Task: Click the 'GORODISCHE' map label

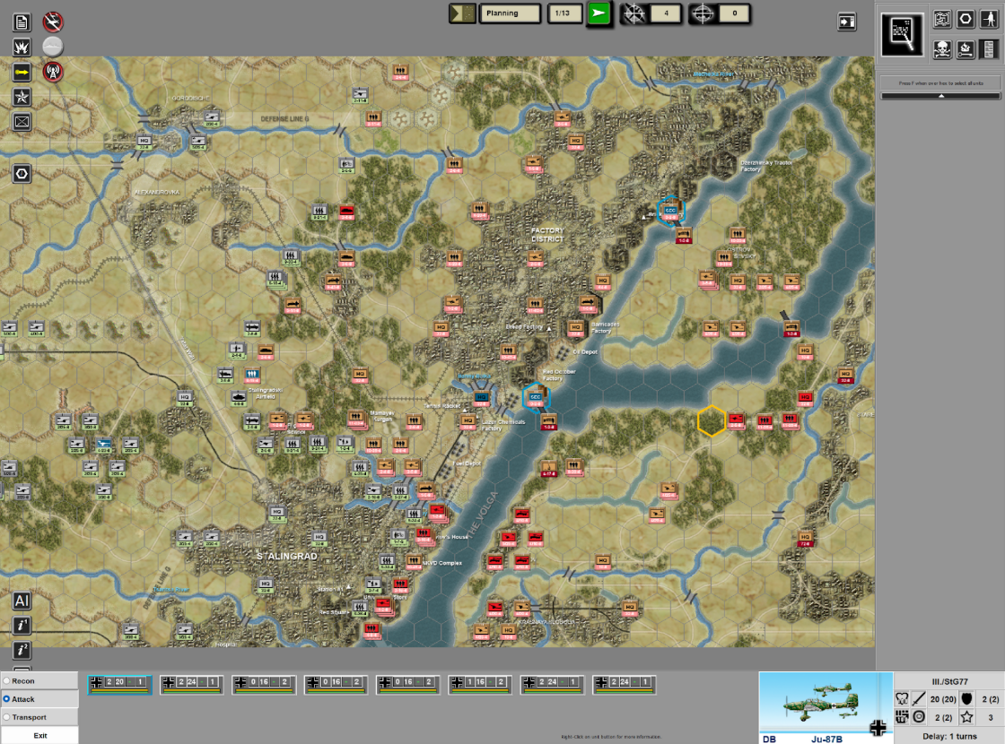Action: pyautogui.click(x=190, y=98)
